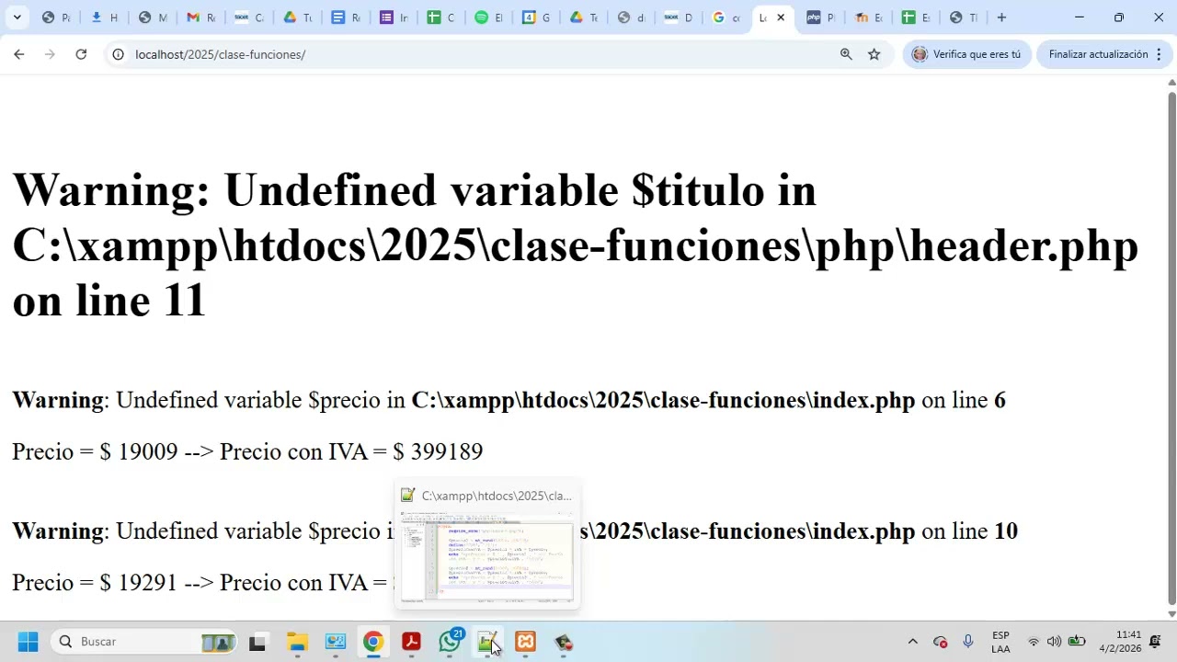Switch to the PHP documentation tab
1177x662 pixels.
pos(820,17)
